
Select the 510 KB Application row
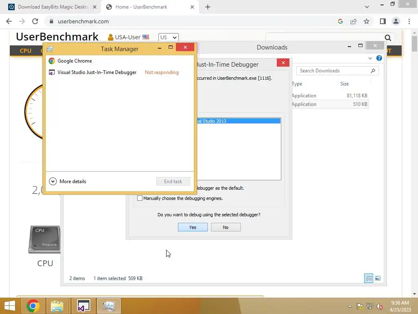coord(330,104)
